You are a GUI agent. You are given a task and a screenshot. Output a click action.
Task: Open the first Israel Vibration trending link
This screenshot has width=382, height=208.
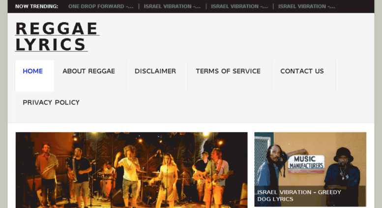click(x=172, y=6)
